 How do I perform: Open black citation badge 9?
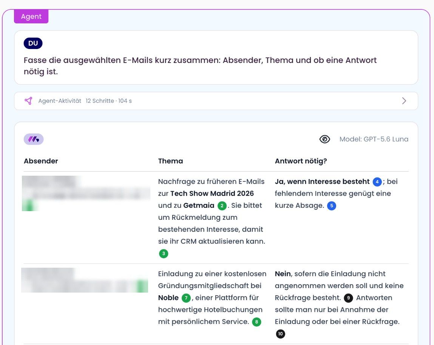point(348,298)
